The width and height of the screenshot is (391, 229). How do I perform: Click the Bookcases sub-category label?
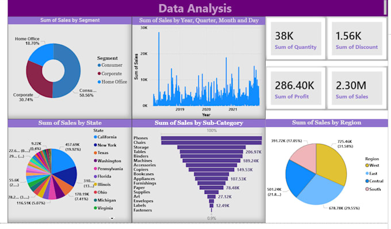coord(143,174)
